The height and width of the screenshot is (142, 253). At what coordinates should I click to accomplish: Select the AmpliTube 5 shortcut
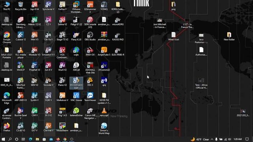tap(104, 52)
